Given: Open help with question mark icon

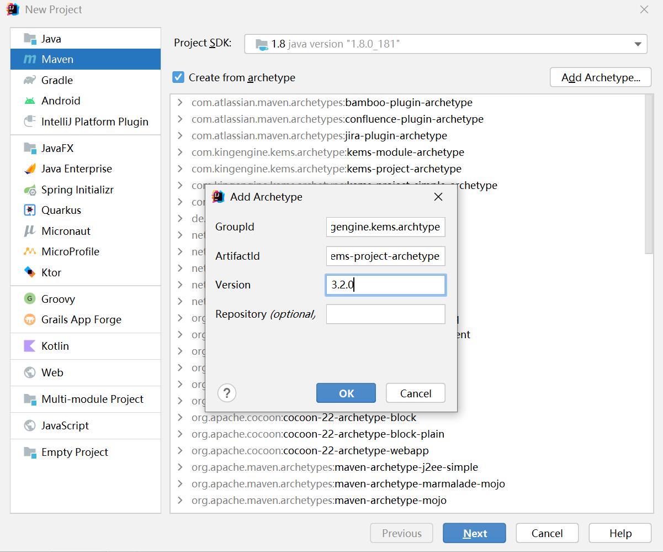Looking at the screenshot, I should coord(227,393).
